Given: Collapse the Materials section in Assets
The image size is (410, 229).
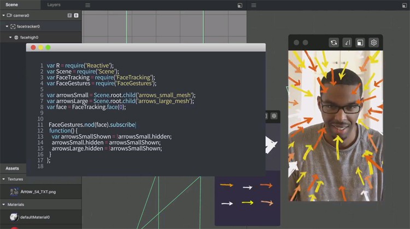Looking at the screenshot, I should click(x=3, y=204).
